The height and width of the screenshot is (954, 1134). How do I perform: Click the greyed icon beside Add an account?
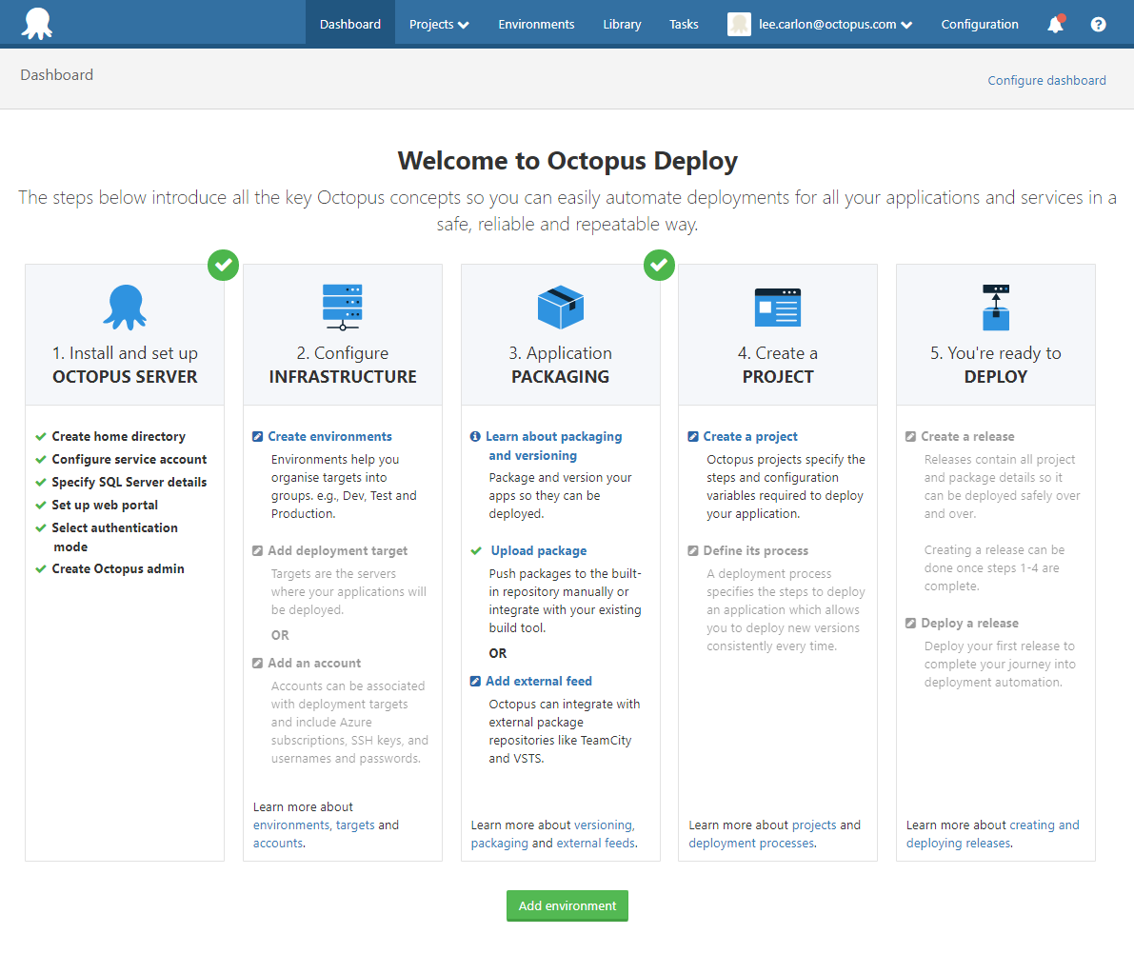[257, 663]
